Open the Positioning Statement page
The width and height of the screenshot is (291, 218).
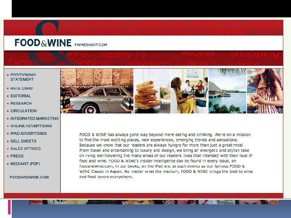(23, 77)
